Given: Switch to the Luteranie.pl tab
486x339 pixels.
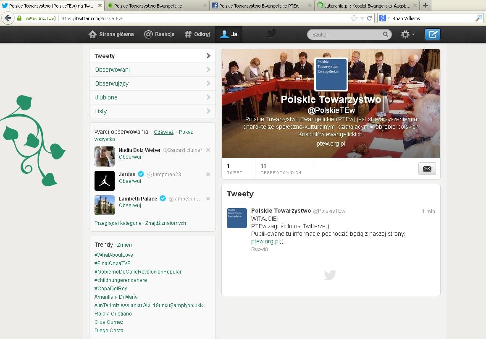Looking at the screenshot, I should [367, 5].
